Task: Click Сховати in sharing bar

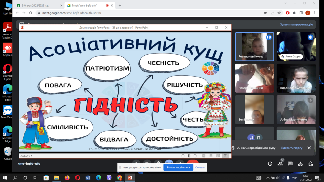Action: 200,167
